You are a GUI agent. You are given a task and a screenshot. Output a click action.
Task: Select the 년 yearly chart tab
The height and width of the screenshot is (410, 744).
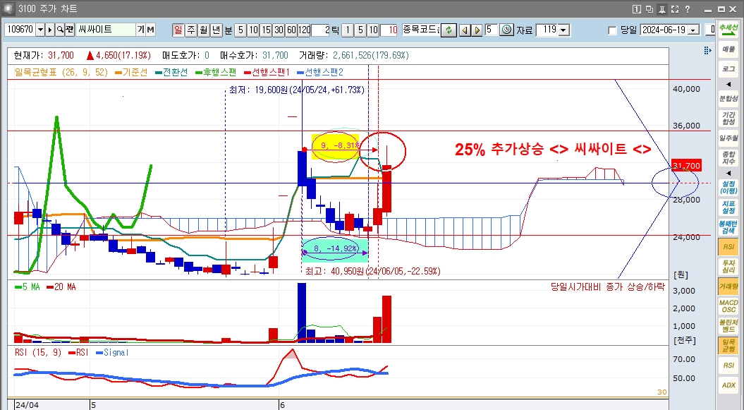[x=216, y=30]
